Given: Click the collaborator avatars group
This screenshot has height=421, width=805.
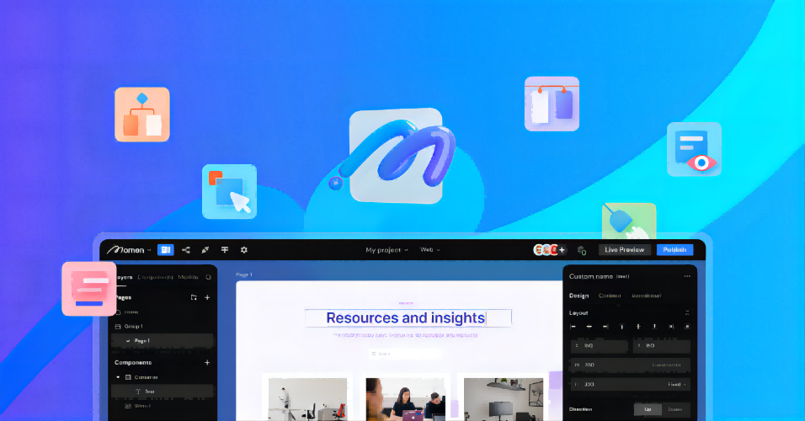Looking at the screenshot, I should point(546,250).
